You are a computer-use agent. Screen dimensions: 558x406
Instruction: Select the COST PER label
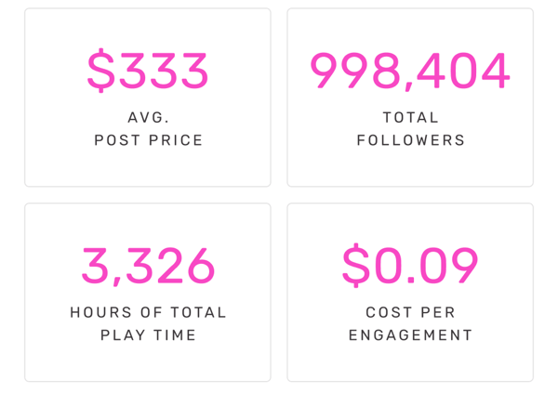click(410, 312)
